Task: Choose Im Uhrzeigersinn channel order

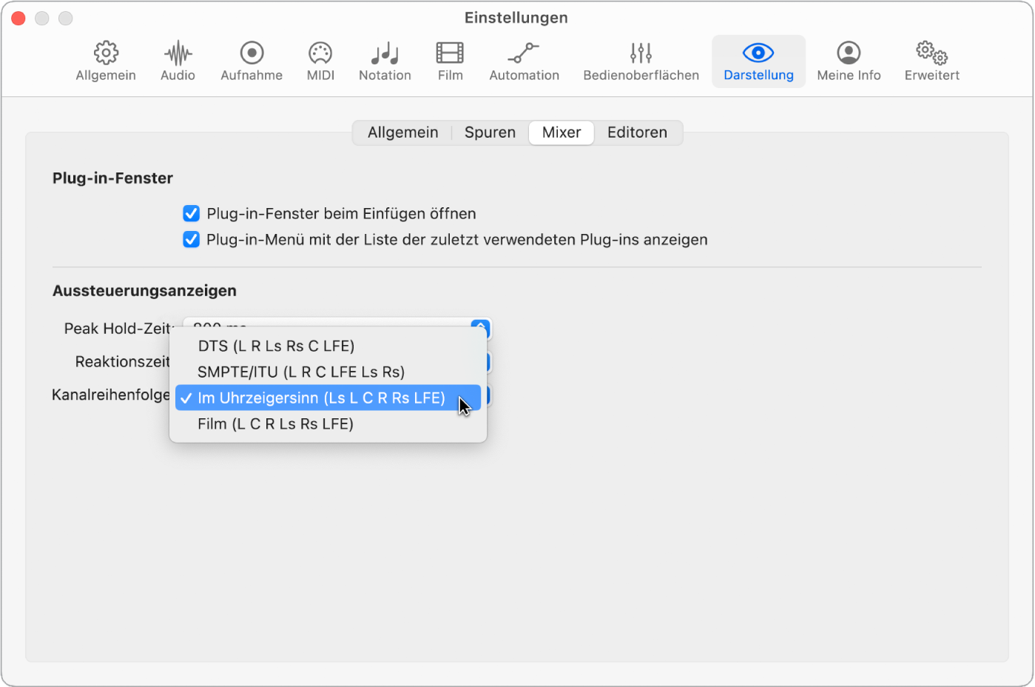Action: (x=328, y=398)
